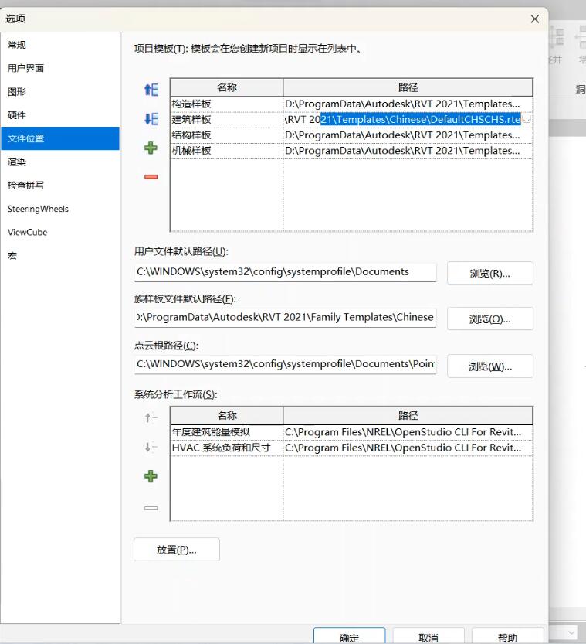This screenshot has height=644, width=586.
Task: Close the 选项 dialog with X
Action: pos(535,19)
